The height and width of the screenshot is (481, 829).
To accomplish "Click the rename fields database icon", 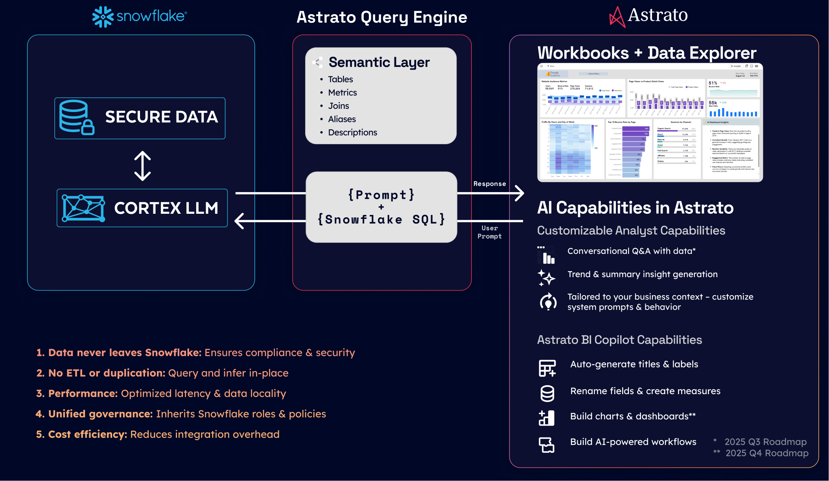I will tap(547, 393).
